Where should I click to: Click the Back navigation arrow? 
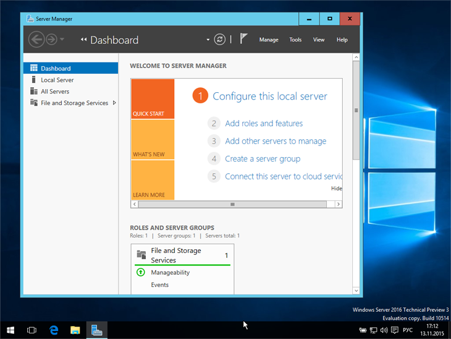click(x=36, y=40)
